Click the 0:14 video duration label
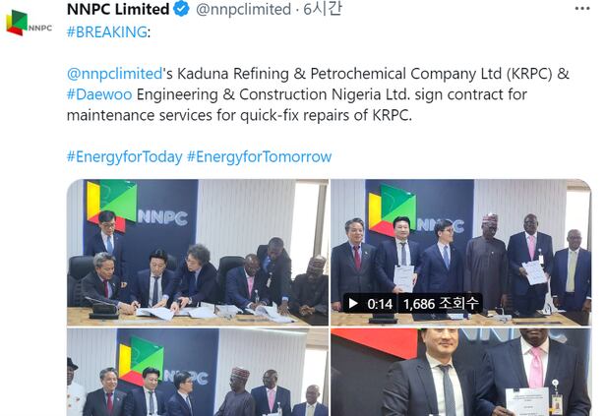The width and height of the screenshot is (606, 416). click(x=380, y=304)
